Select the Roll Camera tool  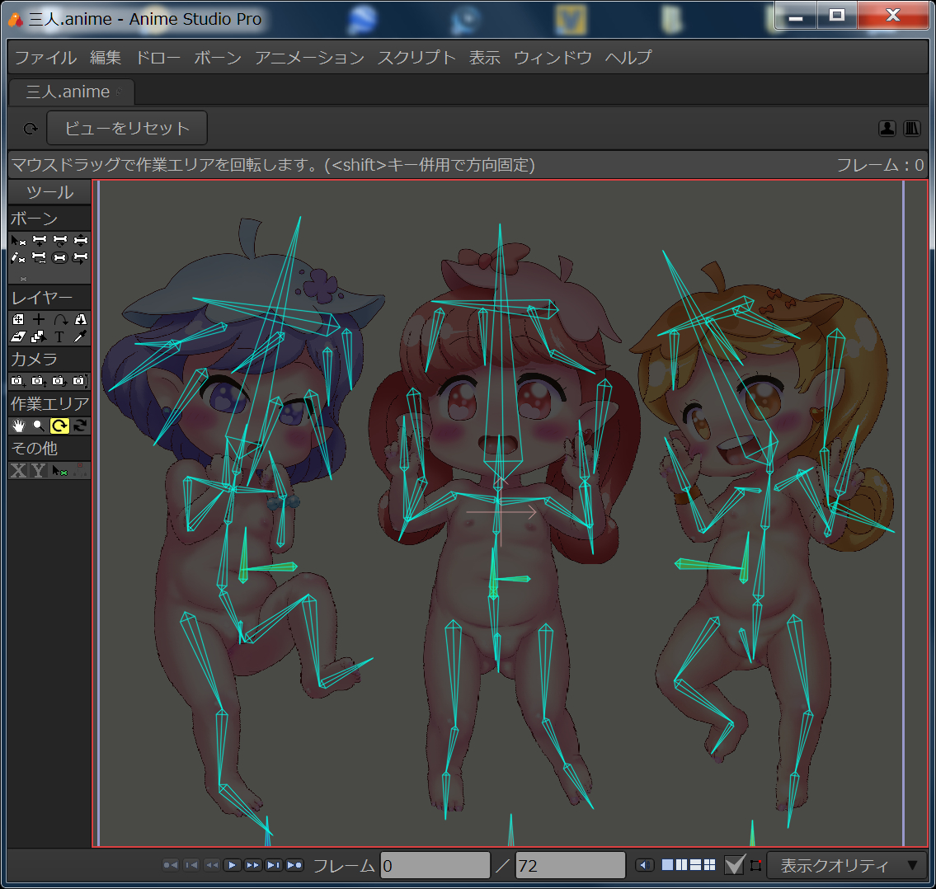59,381
